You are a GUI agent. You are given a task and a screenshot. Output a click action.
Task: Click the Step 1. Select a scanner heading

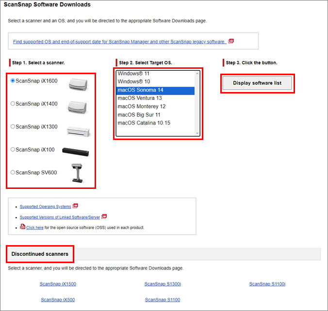click(38, 62)
